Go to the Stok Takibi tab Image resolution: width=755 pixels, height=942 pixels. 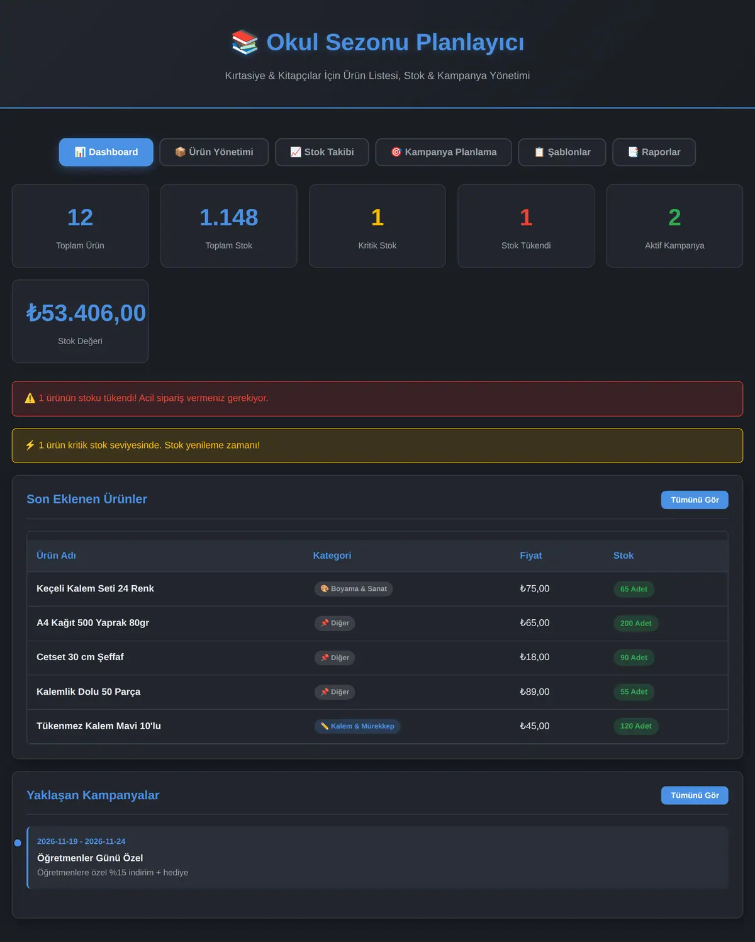tap(322, 152)
